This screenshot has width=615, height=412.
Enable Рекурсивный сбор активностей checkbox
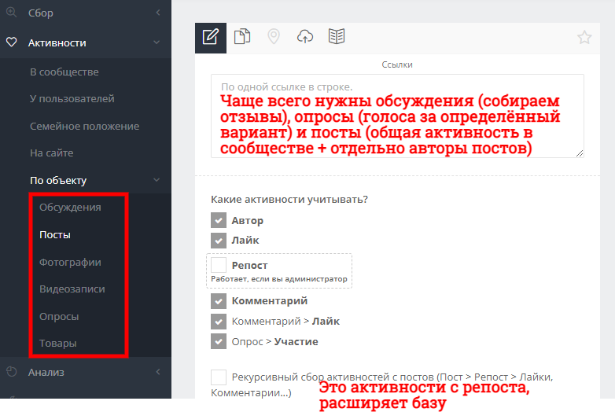click(219, 377)
